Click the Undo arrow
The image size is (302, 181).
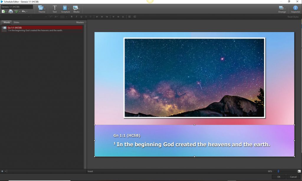point(24,11)
